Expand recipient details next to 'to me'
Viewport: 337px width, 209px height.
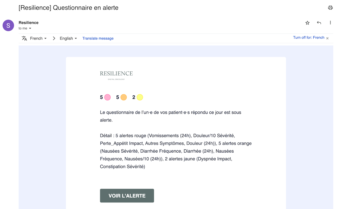click(30, 28)
